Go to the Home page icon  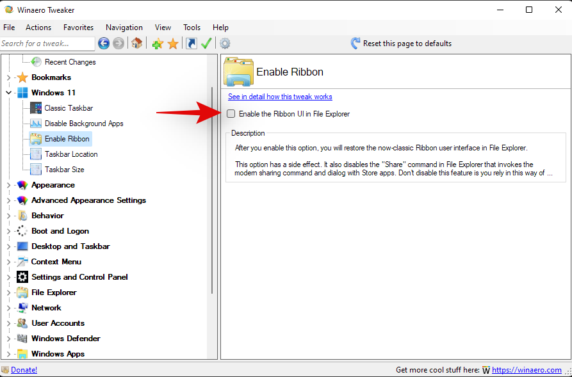click(137, 44)
